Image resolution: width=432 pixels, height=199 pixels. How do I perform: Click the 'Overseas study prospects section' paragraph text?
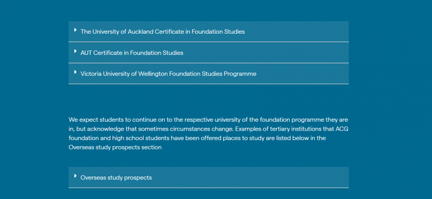[x=115, y=147]
